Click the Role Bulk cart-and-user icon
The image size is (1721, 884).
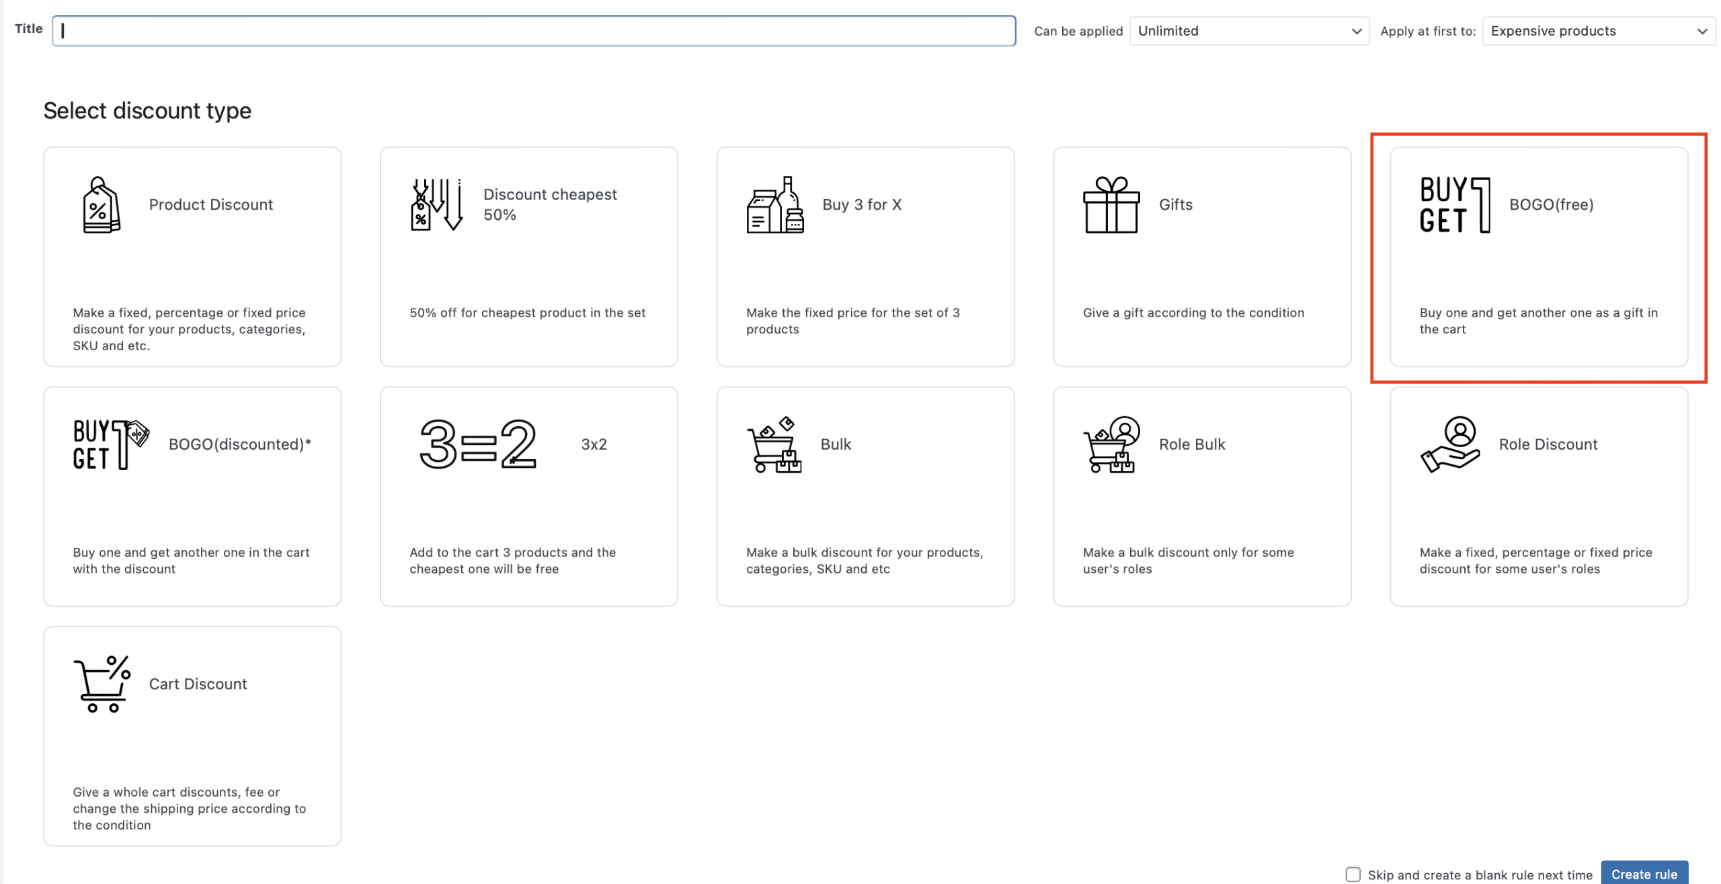tap(1111, 444)
